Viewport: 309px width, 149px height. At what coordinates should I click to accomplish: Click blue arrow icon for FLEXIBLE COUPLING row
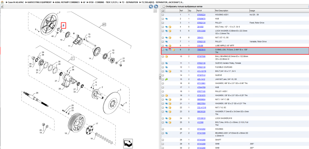(166, 67)
